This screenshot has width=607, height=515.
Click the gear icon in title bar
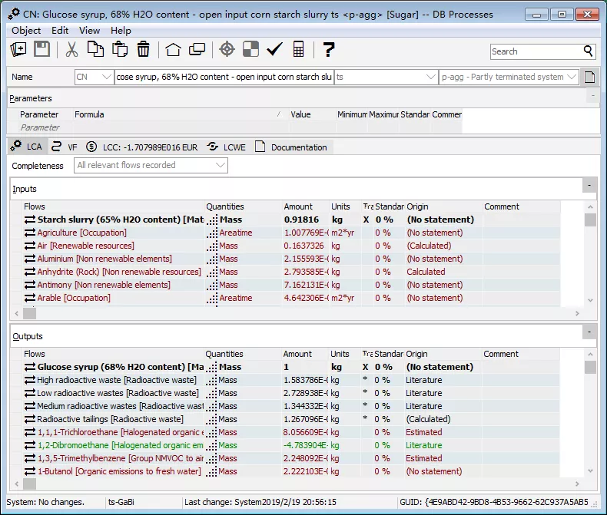tap(15, 15)
